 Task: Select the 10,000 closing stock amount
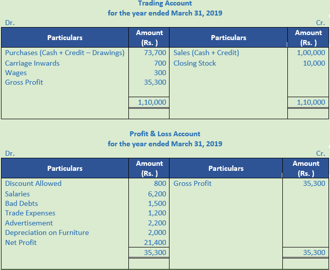tap(314, 63)
